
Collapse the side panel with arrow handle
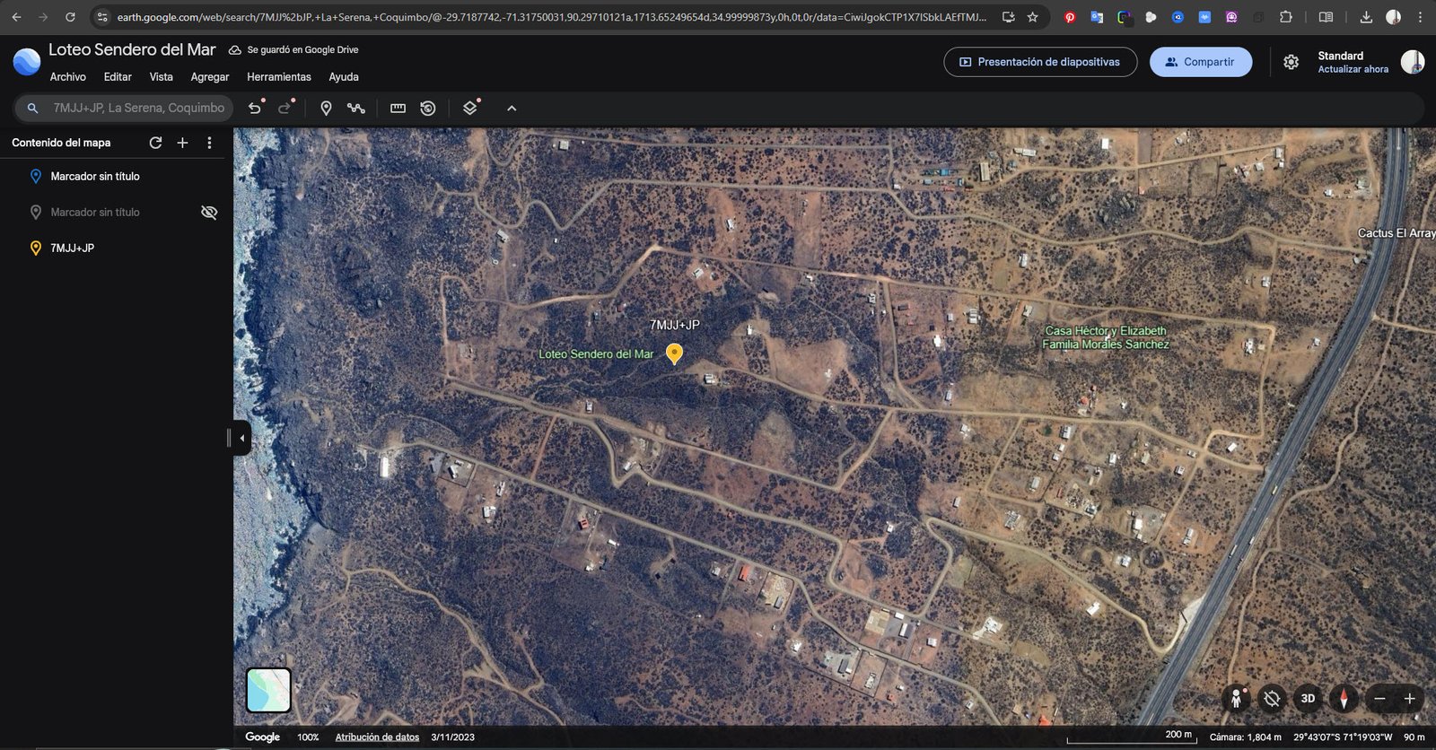click(241, 438)
